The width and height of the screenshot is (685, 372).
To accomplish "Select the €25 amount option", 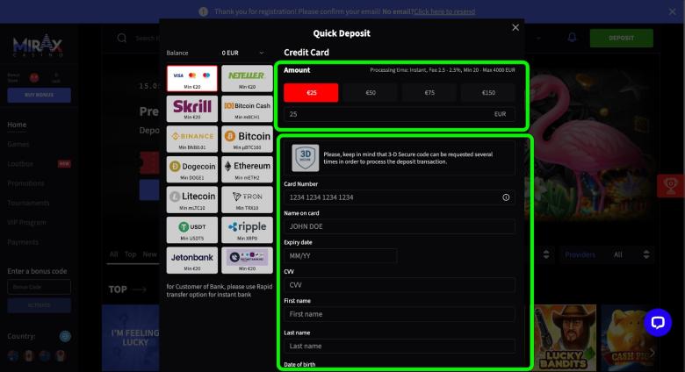I will point(312,92).
